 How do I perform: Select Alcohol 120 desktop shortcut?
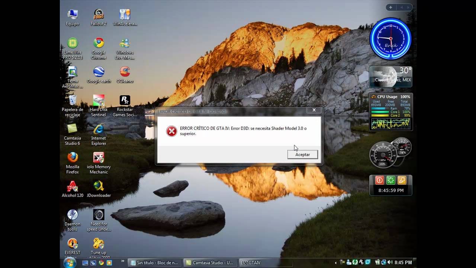(x=73, y=189)
